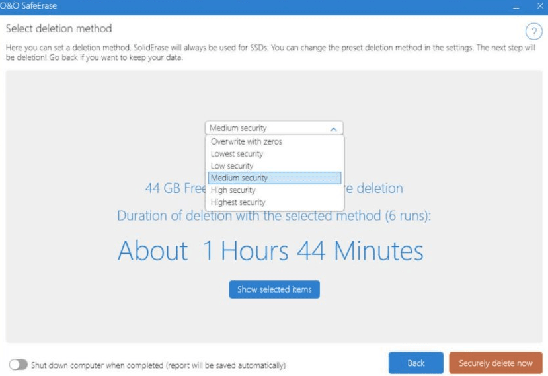
Task: Click the Select deletion method heading
Action: 59,28
